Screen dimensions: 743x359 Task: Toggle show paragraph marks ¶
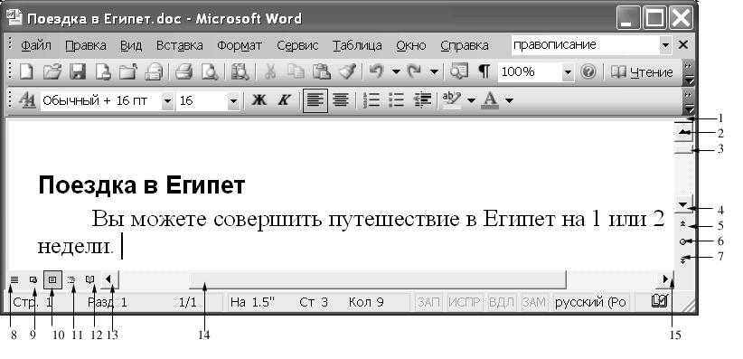(x=484, y=72)
